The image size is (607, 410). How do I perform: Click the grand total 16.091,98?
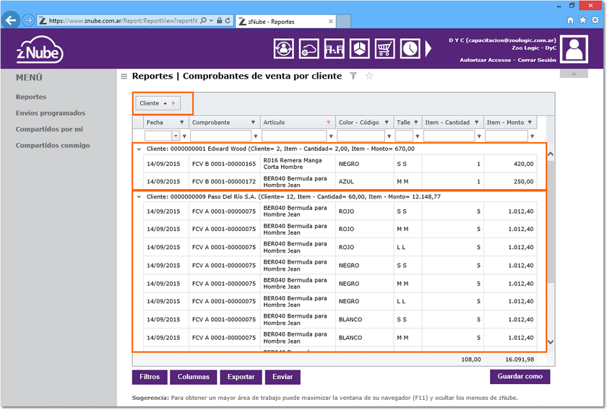pos(520,359)
